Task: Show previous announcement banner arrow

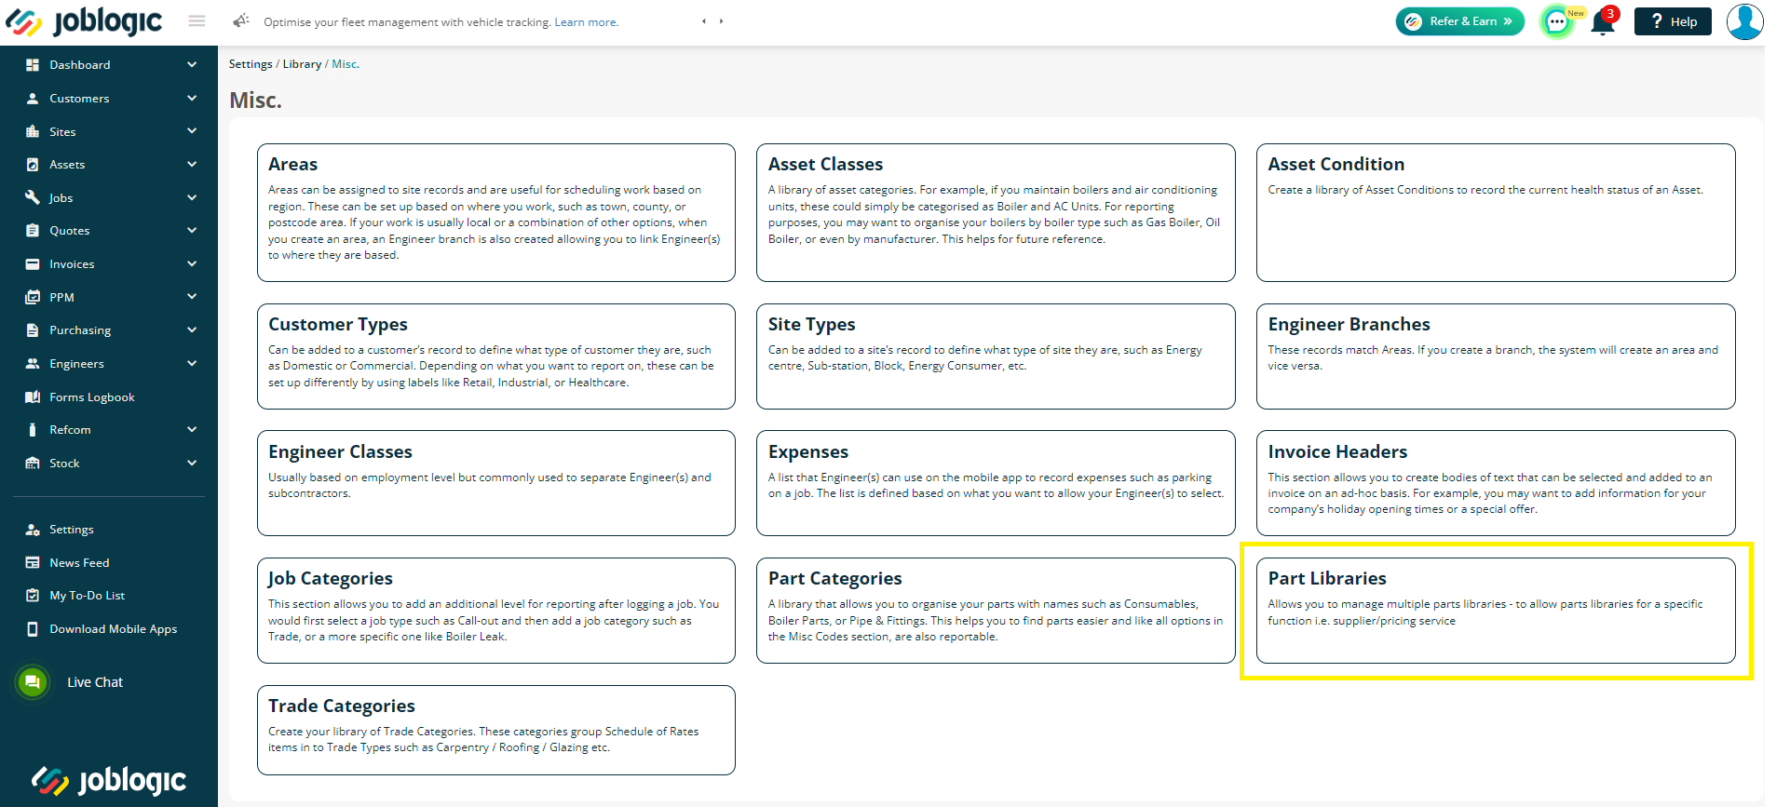Action: coord(704,21)
